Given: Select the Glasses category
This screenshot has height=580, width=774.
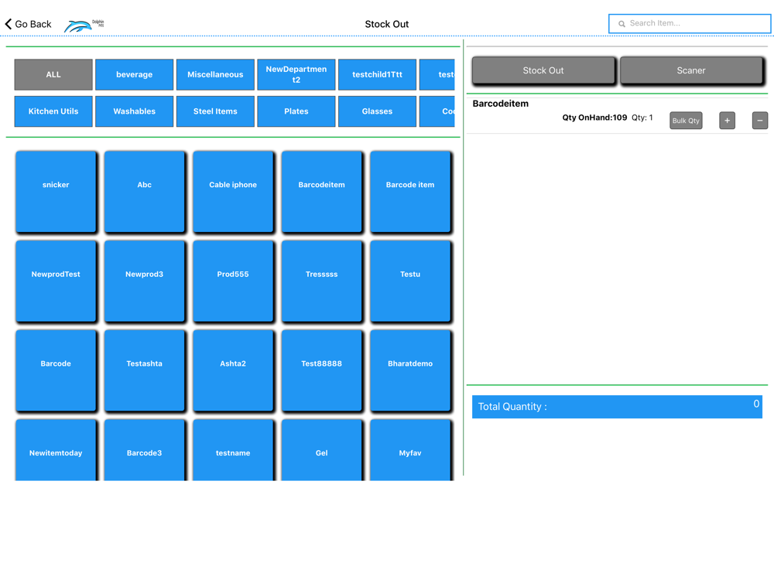Looking at the screenshot, I should click(377, 111).
